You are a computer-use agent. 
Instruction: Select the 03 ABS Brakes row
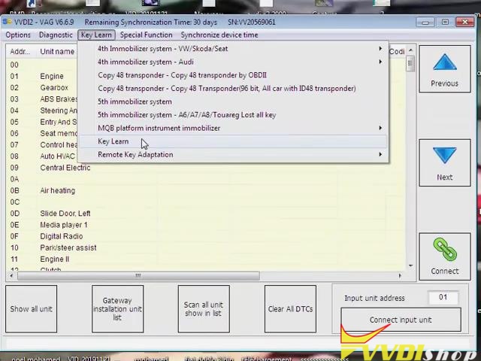click(43, 99)
